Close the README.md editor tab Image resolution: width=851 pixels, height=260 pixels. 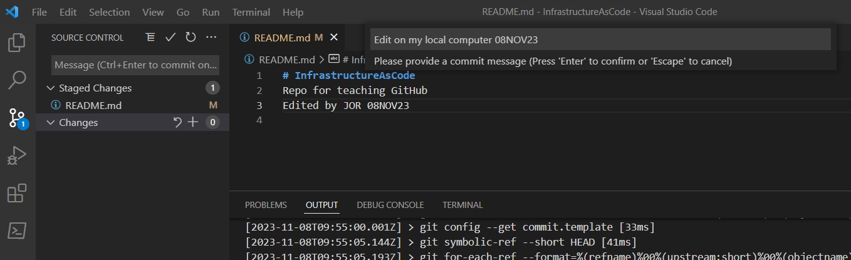(x=333, y=38)
